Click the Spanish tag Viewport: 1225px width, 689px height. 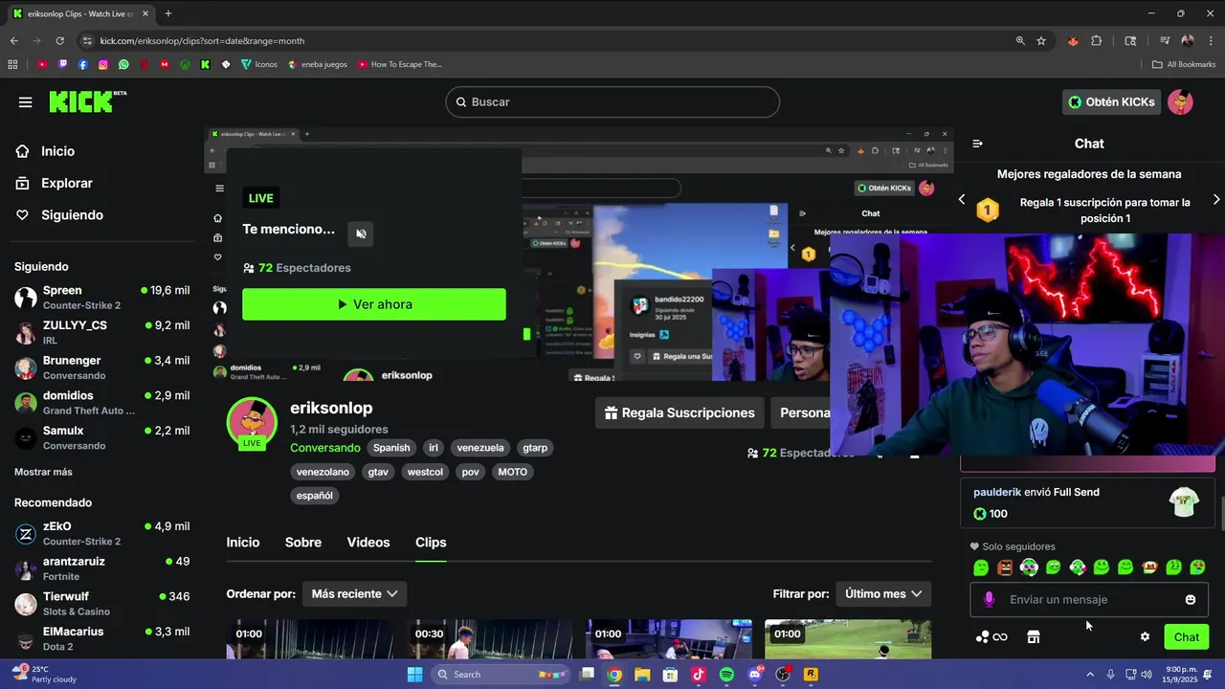tap(391, 448)
